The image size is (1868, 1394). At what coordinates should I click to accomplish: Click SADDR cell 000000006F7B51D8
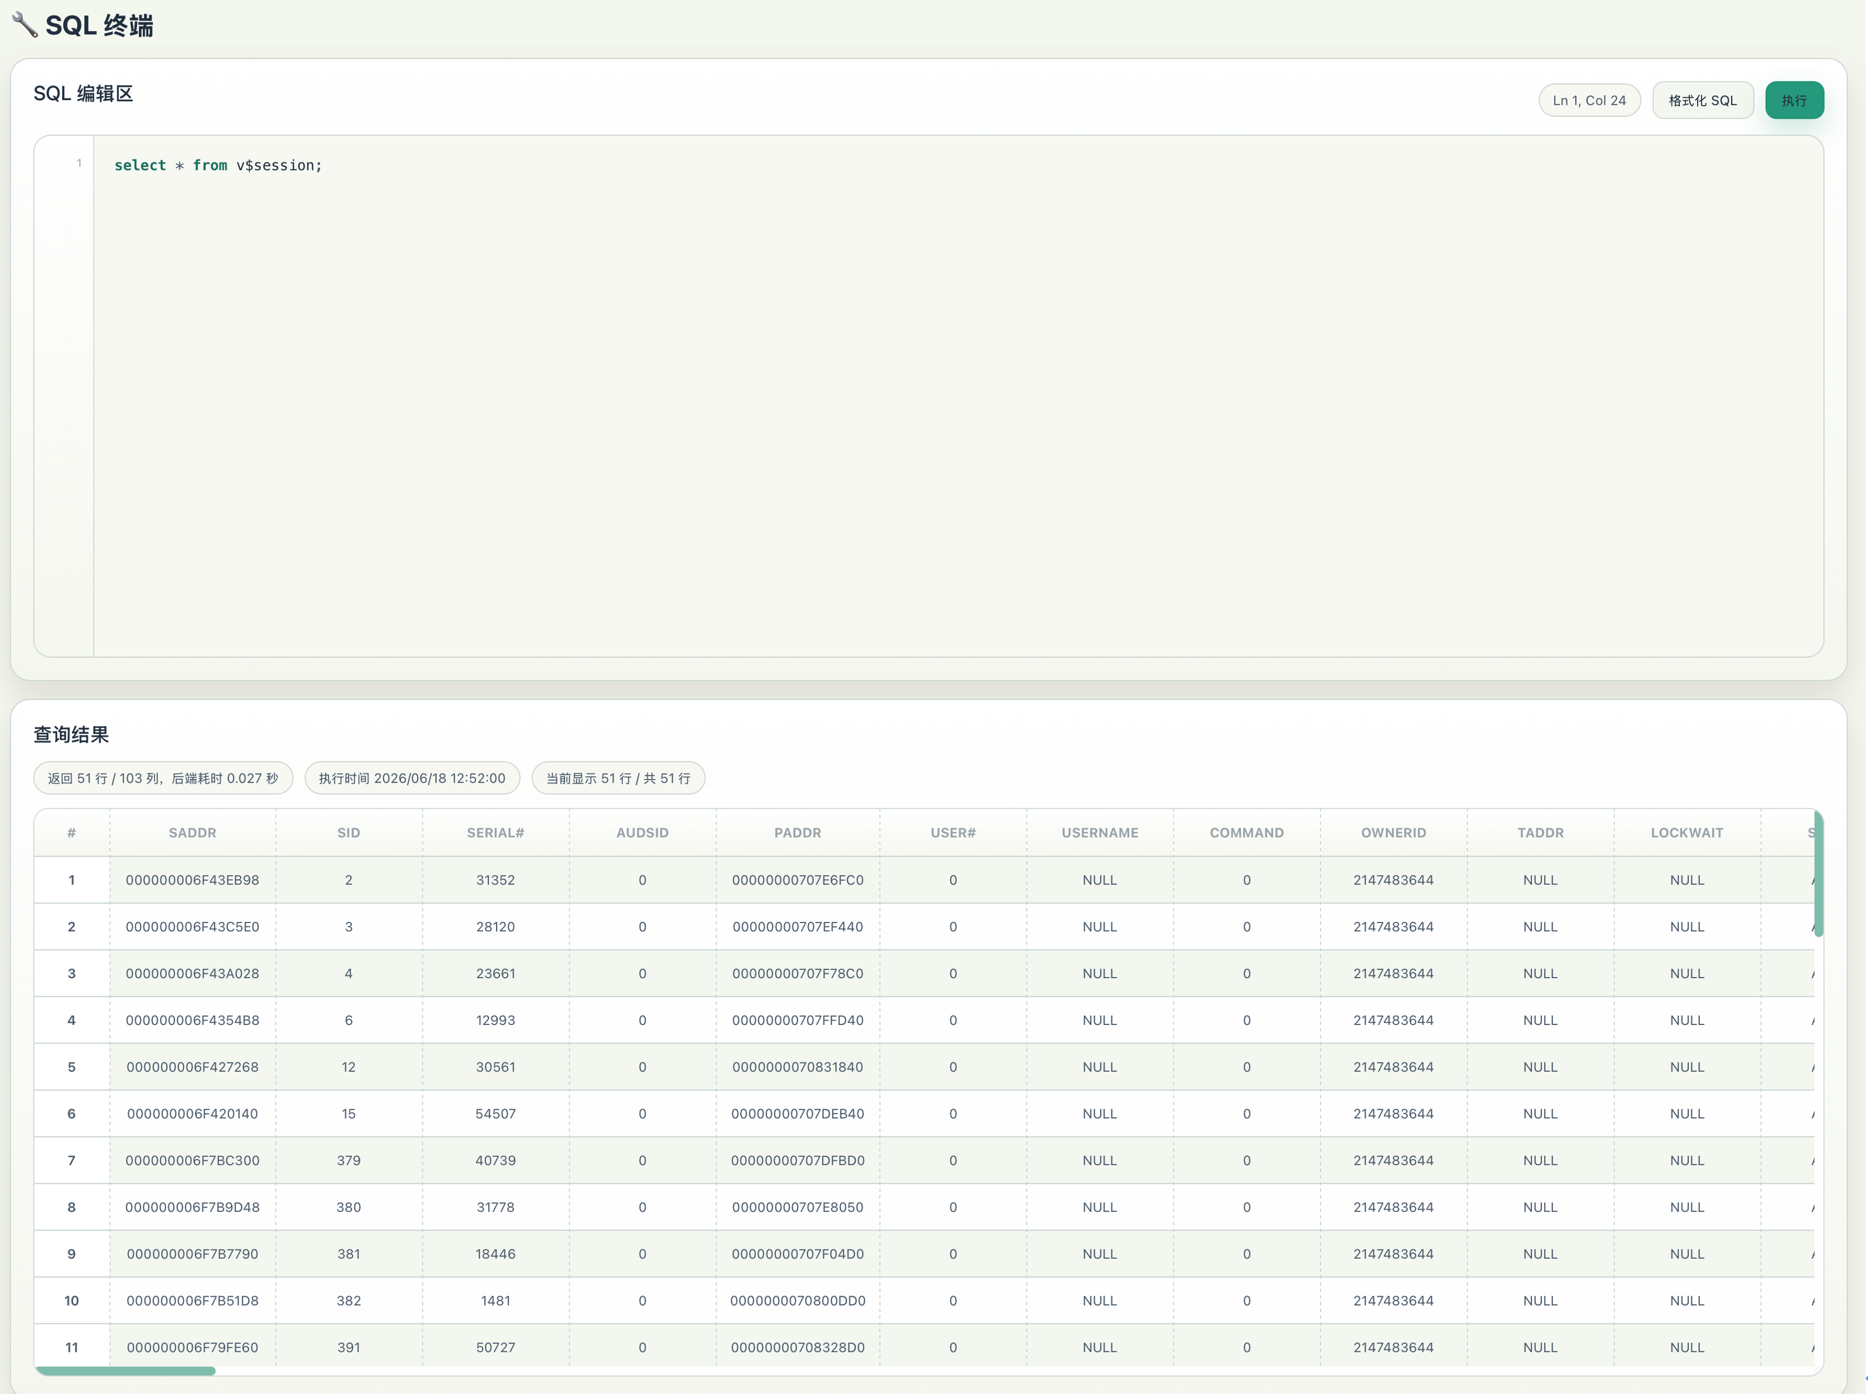tap(193, 1301)
